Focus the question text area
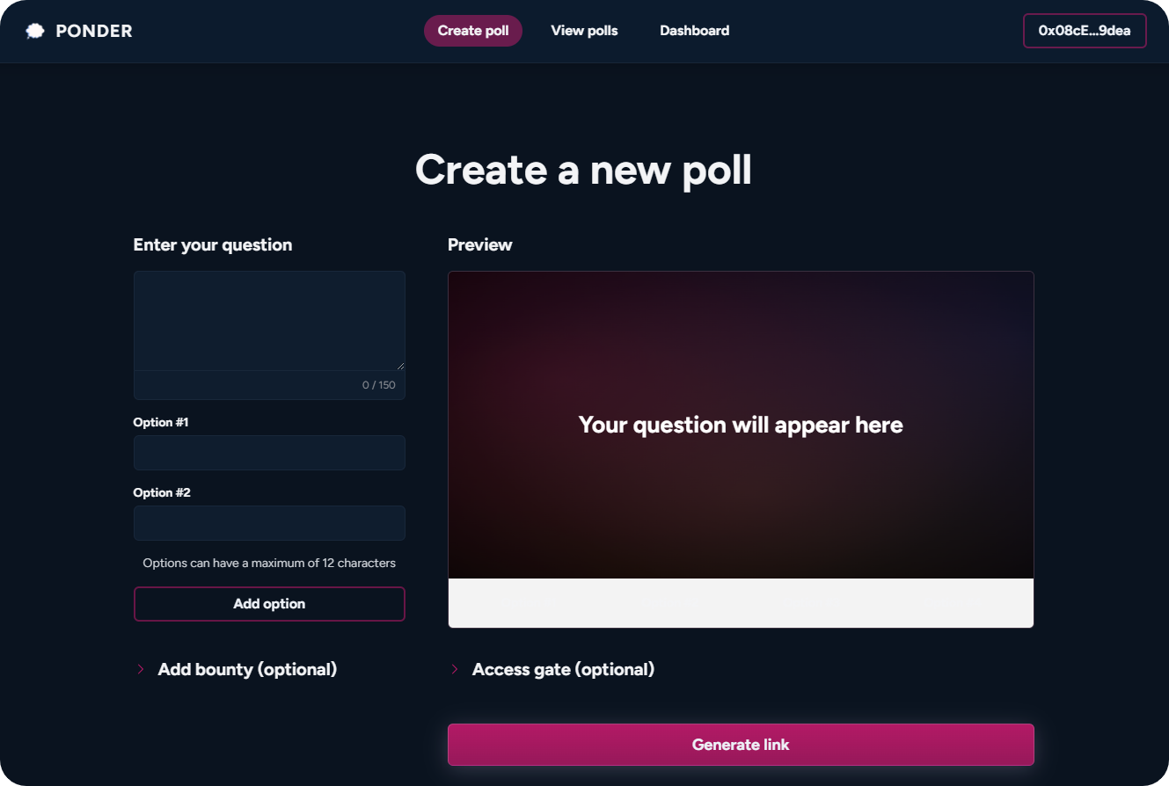1169x786 pixels. (x=269, y=320)
